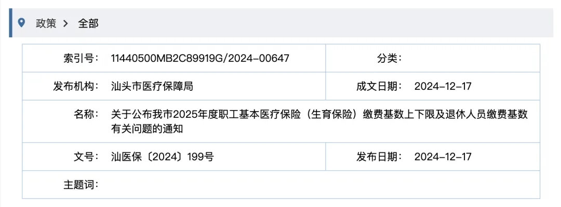Click the 名称 label
The width and height of the screenshot is (561, 207).
pos(86,115)
